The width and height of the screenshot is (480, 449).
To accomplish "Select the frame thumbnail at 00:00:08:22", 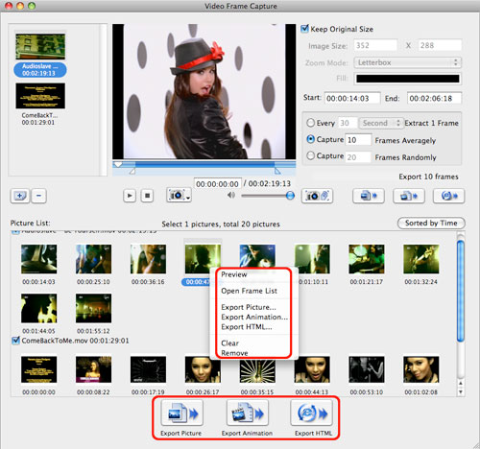I will pyautogui.click(x=93, y=369).
